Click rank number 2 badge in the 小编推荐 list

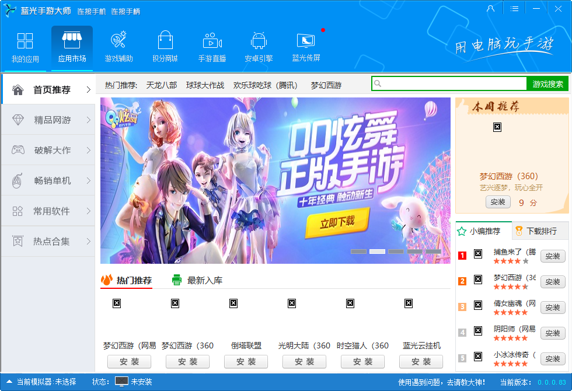click(462, 281)
